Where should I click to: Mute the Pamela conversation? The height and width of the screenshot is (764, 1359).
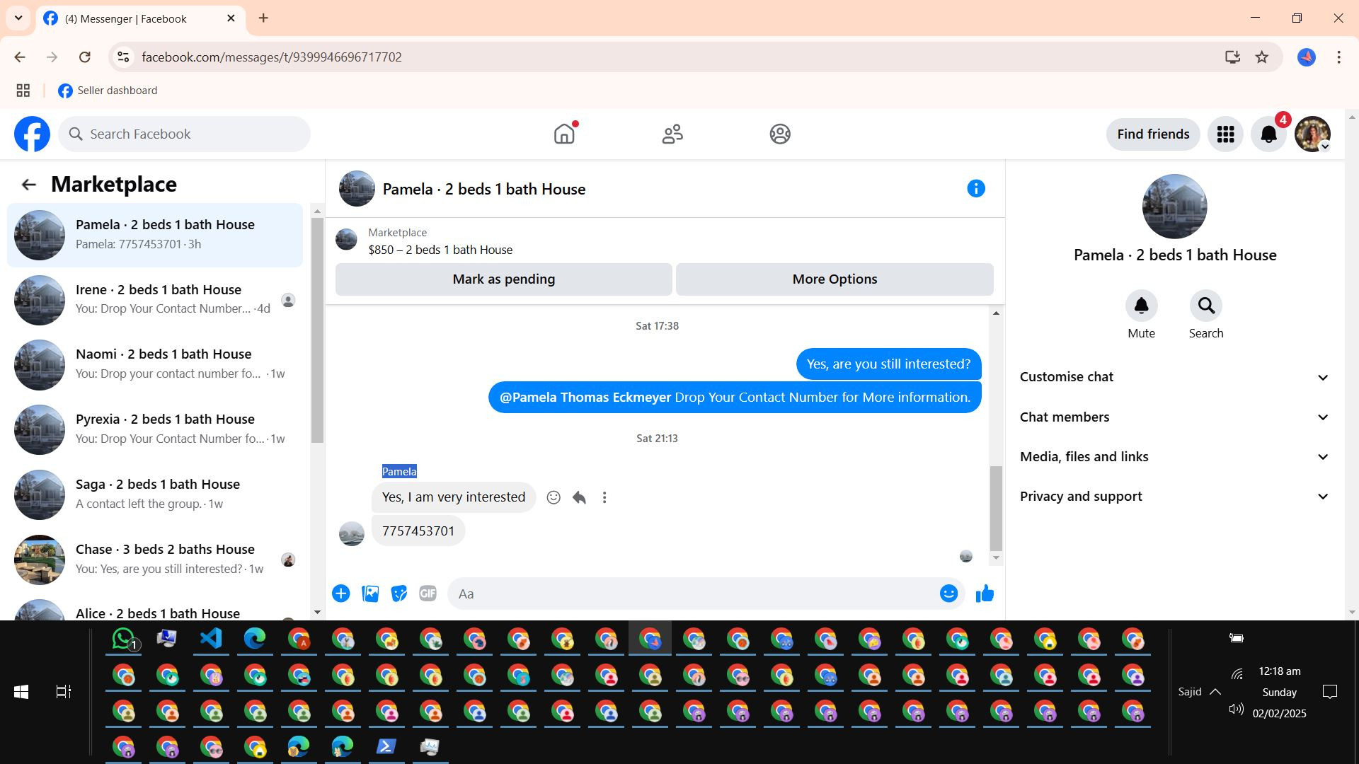pyautogui.click(x=1141, y=306)
